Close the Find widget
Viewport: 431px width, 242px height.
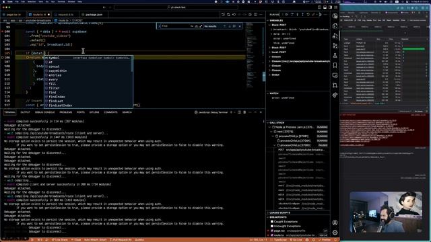coord(240,26)
